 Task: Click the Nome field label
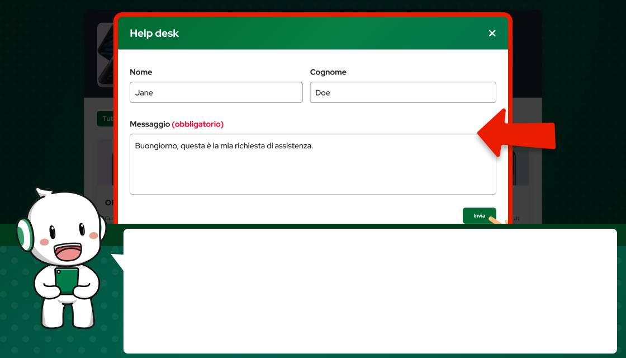(x=141, y=72)
